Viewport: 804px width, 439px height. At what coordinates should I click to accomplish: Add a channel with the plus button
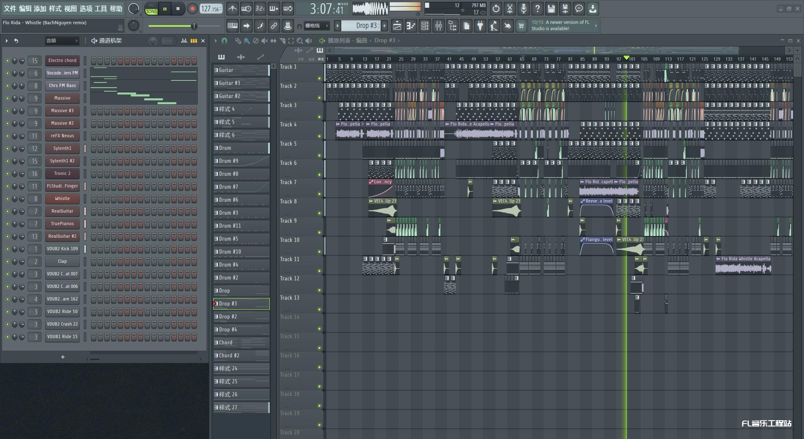pos(63,357)
